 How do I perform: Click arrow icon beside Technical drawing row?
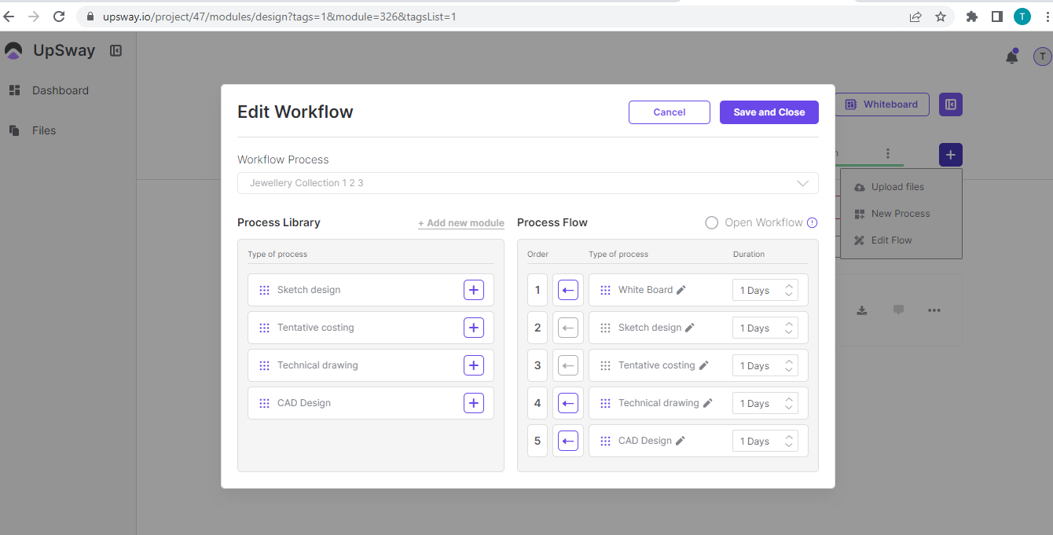point(568,403)
